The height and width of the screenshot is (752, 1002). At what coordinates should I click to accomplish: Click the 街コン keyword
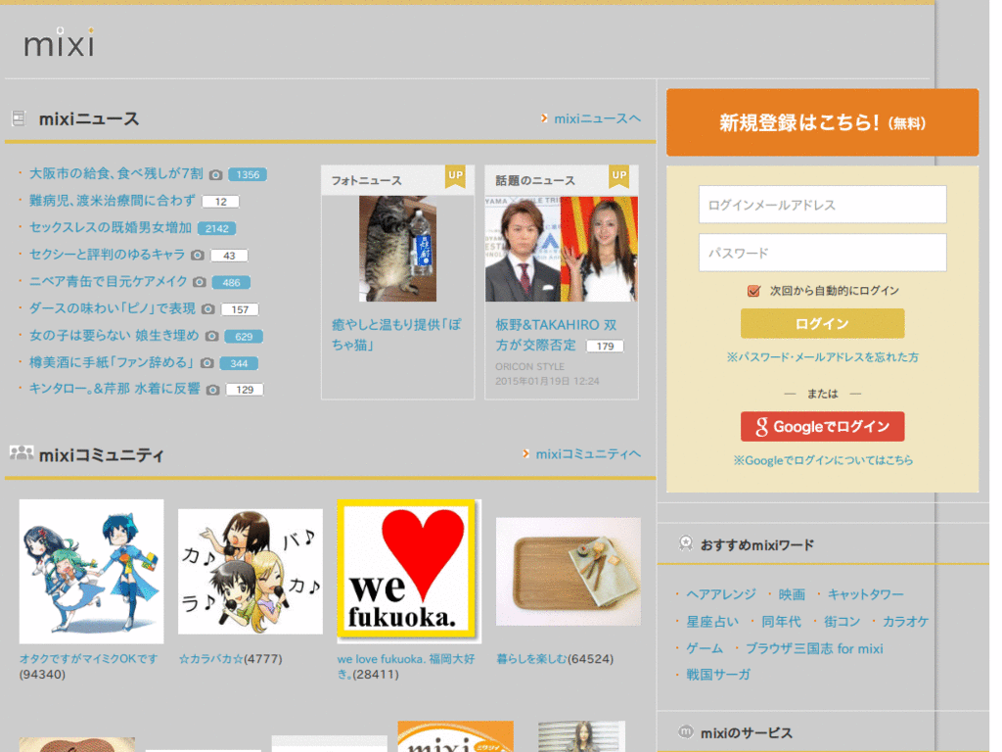(x=842, y=622)
